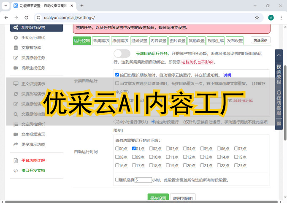Open 文章暂存库 database icon in sidebar
Screen dimensions: 287x203
click(x=16, y=48)
